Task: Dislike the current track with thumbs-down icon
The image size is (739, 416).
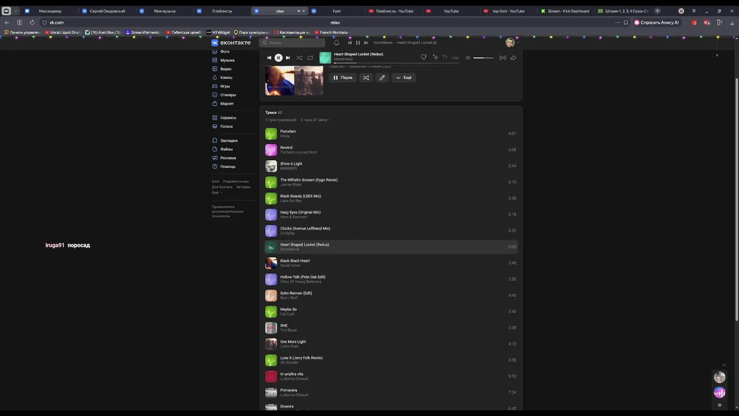Action: coord(423,57)
